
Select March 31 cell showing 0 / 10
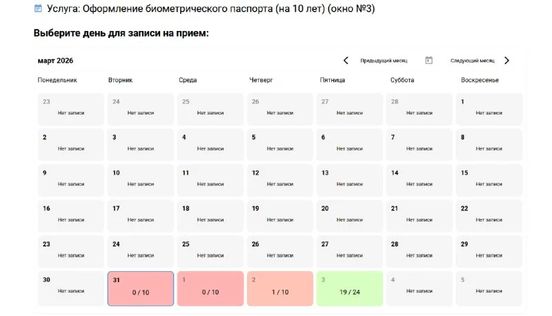[141, 288]
